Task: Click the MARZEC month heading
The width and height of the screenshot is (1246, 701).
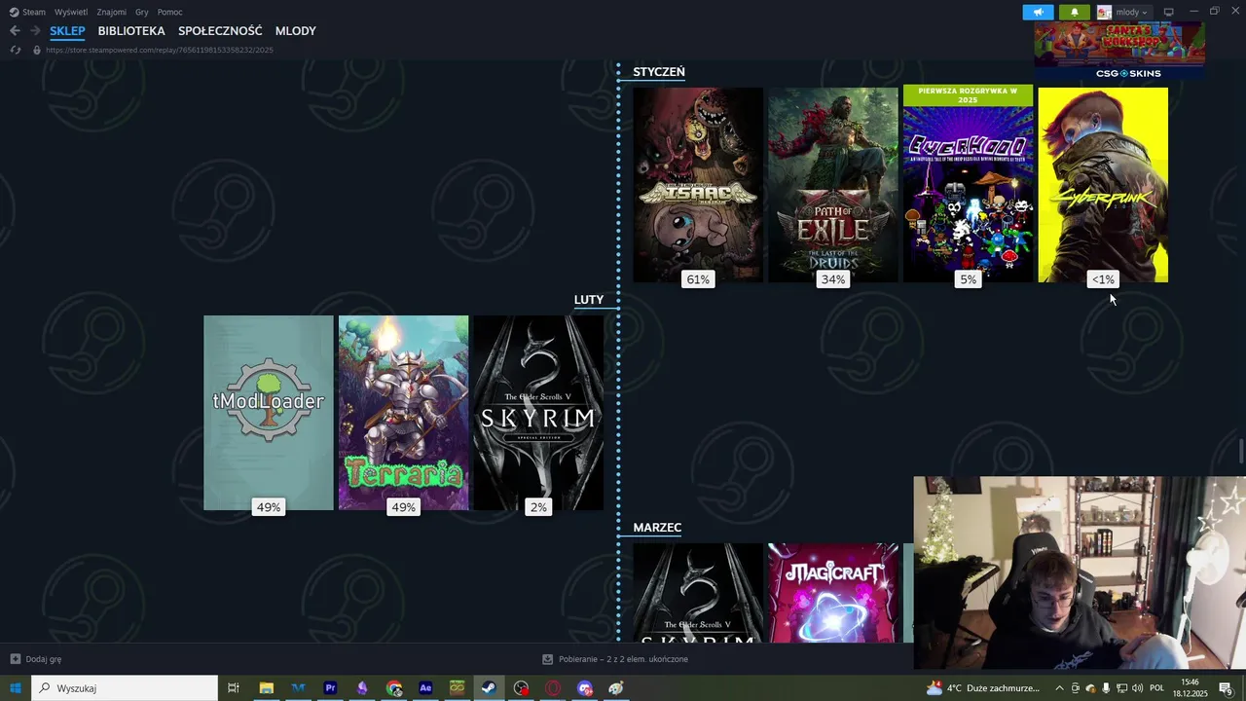Action: (x=657, y=528)
